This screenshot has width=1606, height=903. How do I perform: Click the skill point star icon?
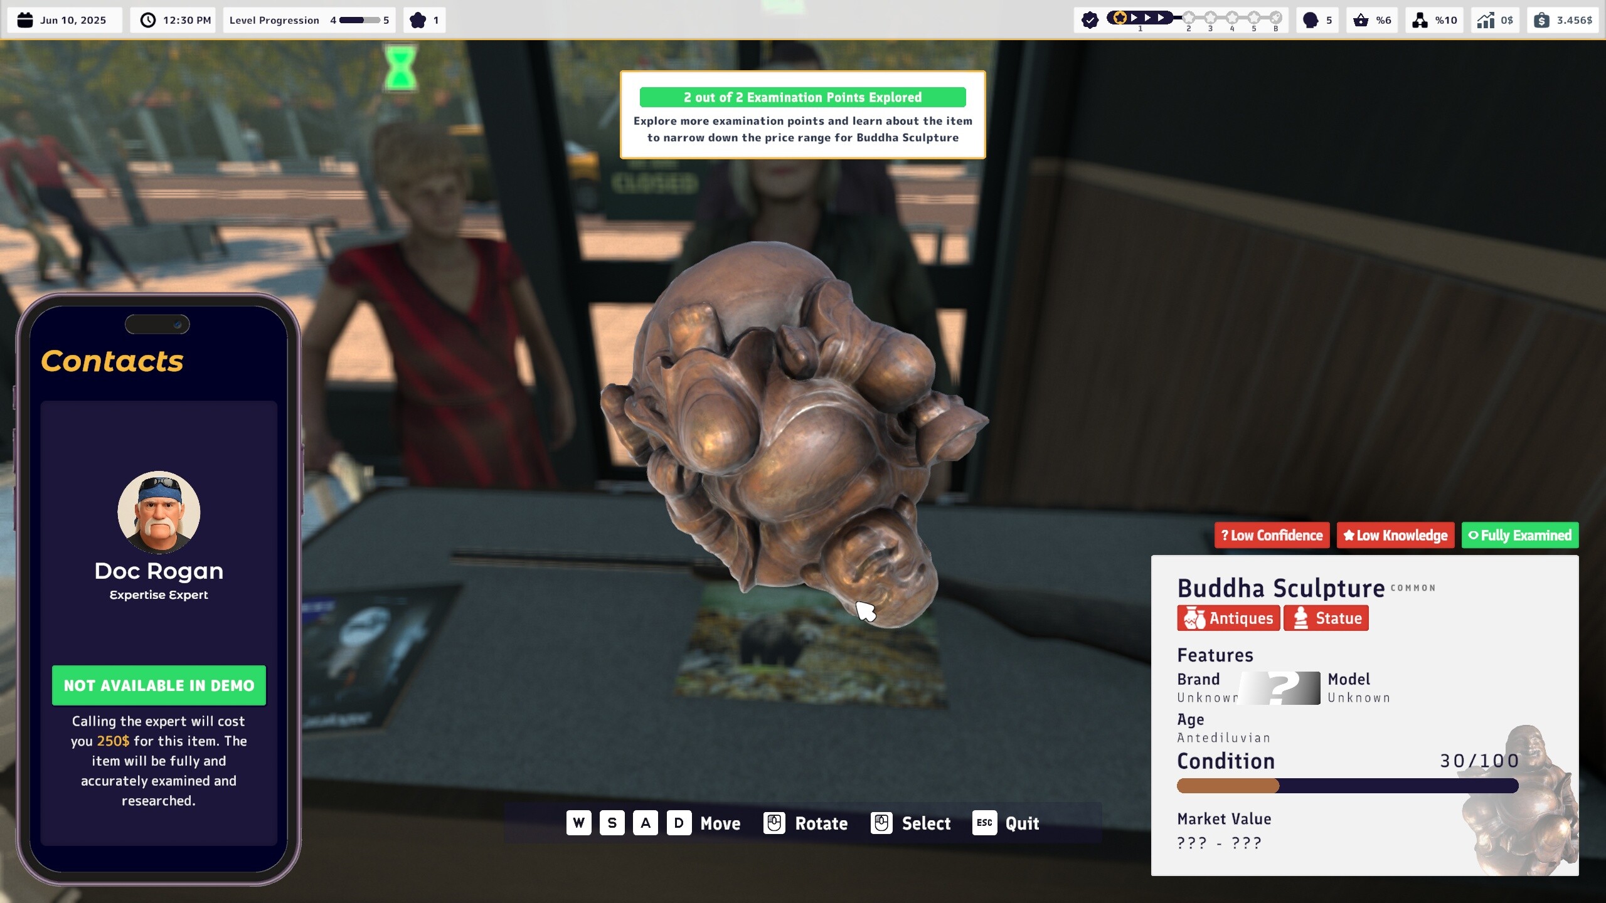[x=417, y=19]
